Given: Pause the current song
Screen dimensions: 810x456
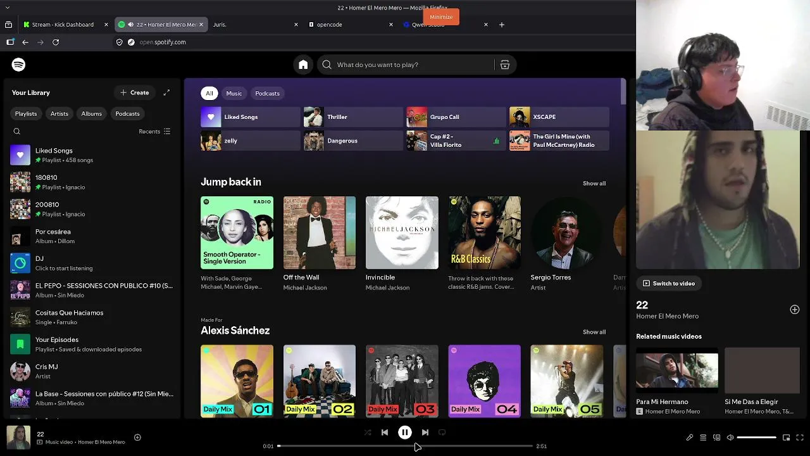Looking at the screenshot, I should click(405, 433).
